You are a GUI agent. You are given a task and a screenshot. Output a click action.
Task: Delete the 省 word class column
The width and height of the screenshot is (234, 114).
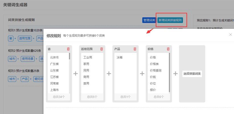68,49
